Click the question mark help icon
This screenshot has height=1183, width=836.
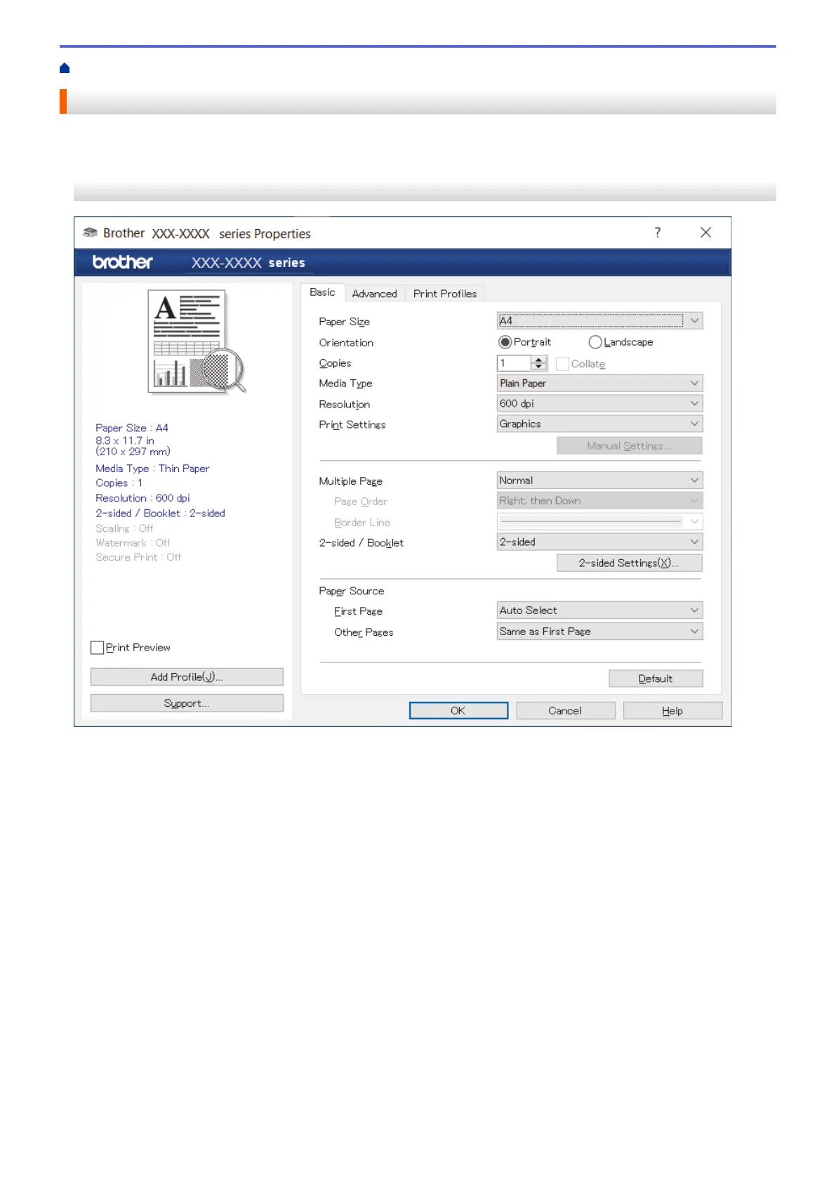[657, 233]
